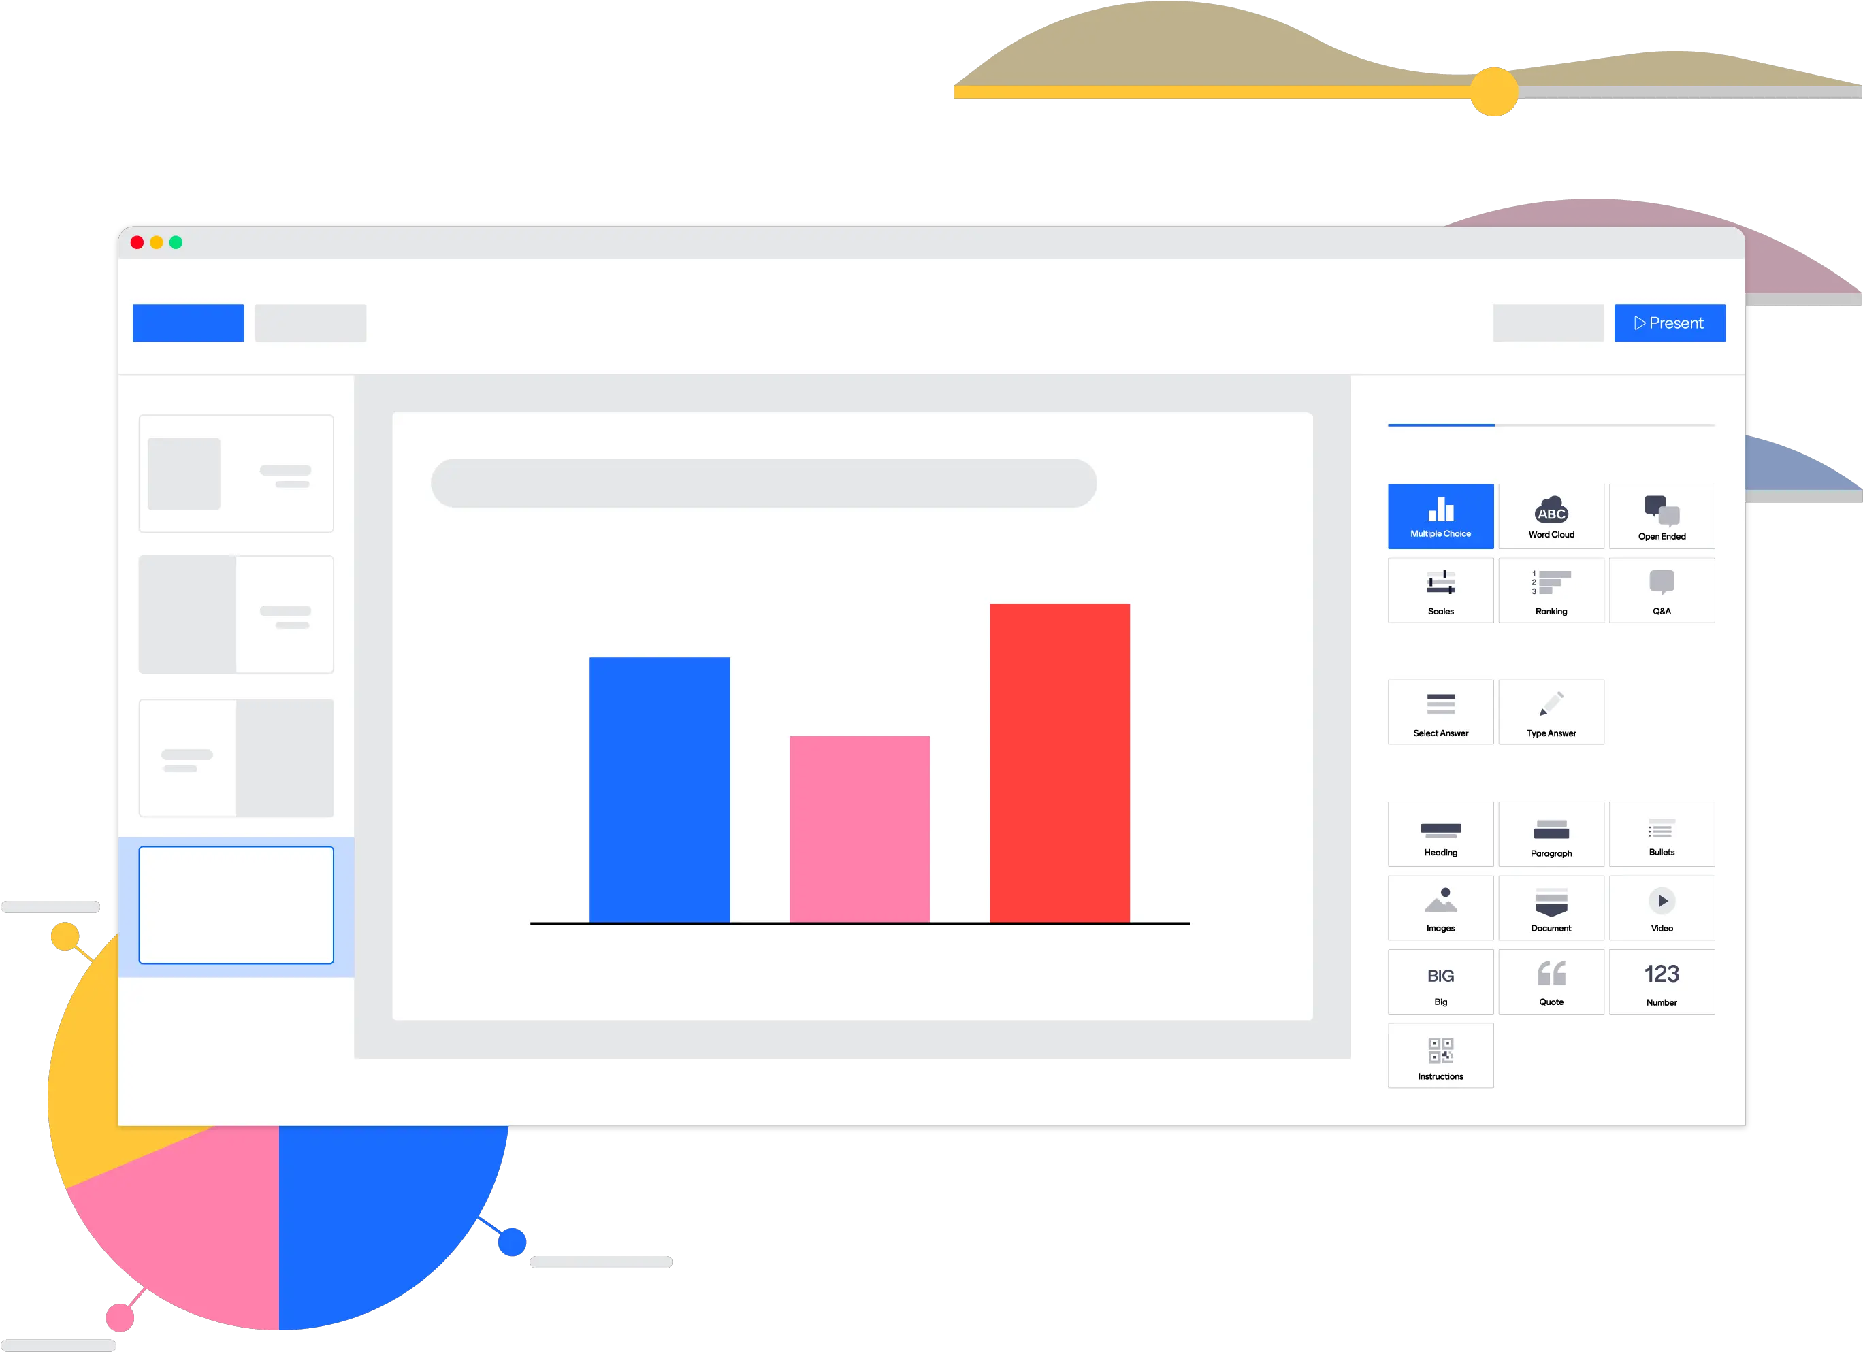Click the Quote content block

[x=1551, y=983]
